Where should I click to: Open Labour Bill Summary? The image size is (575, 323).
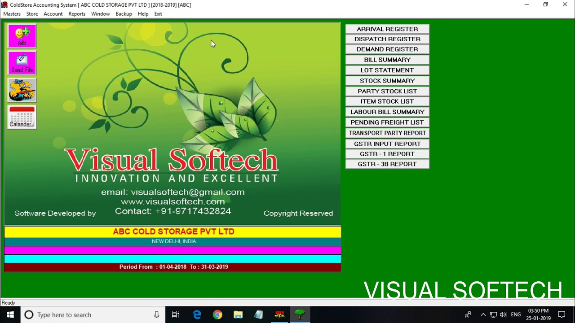tap(387, 112)
